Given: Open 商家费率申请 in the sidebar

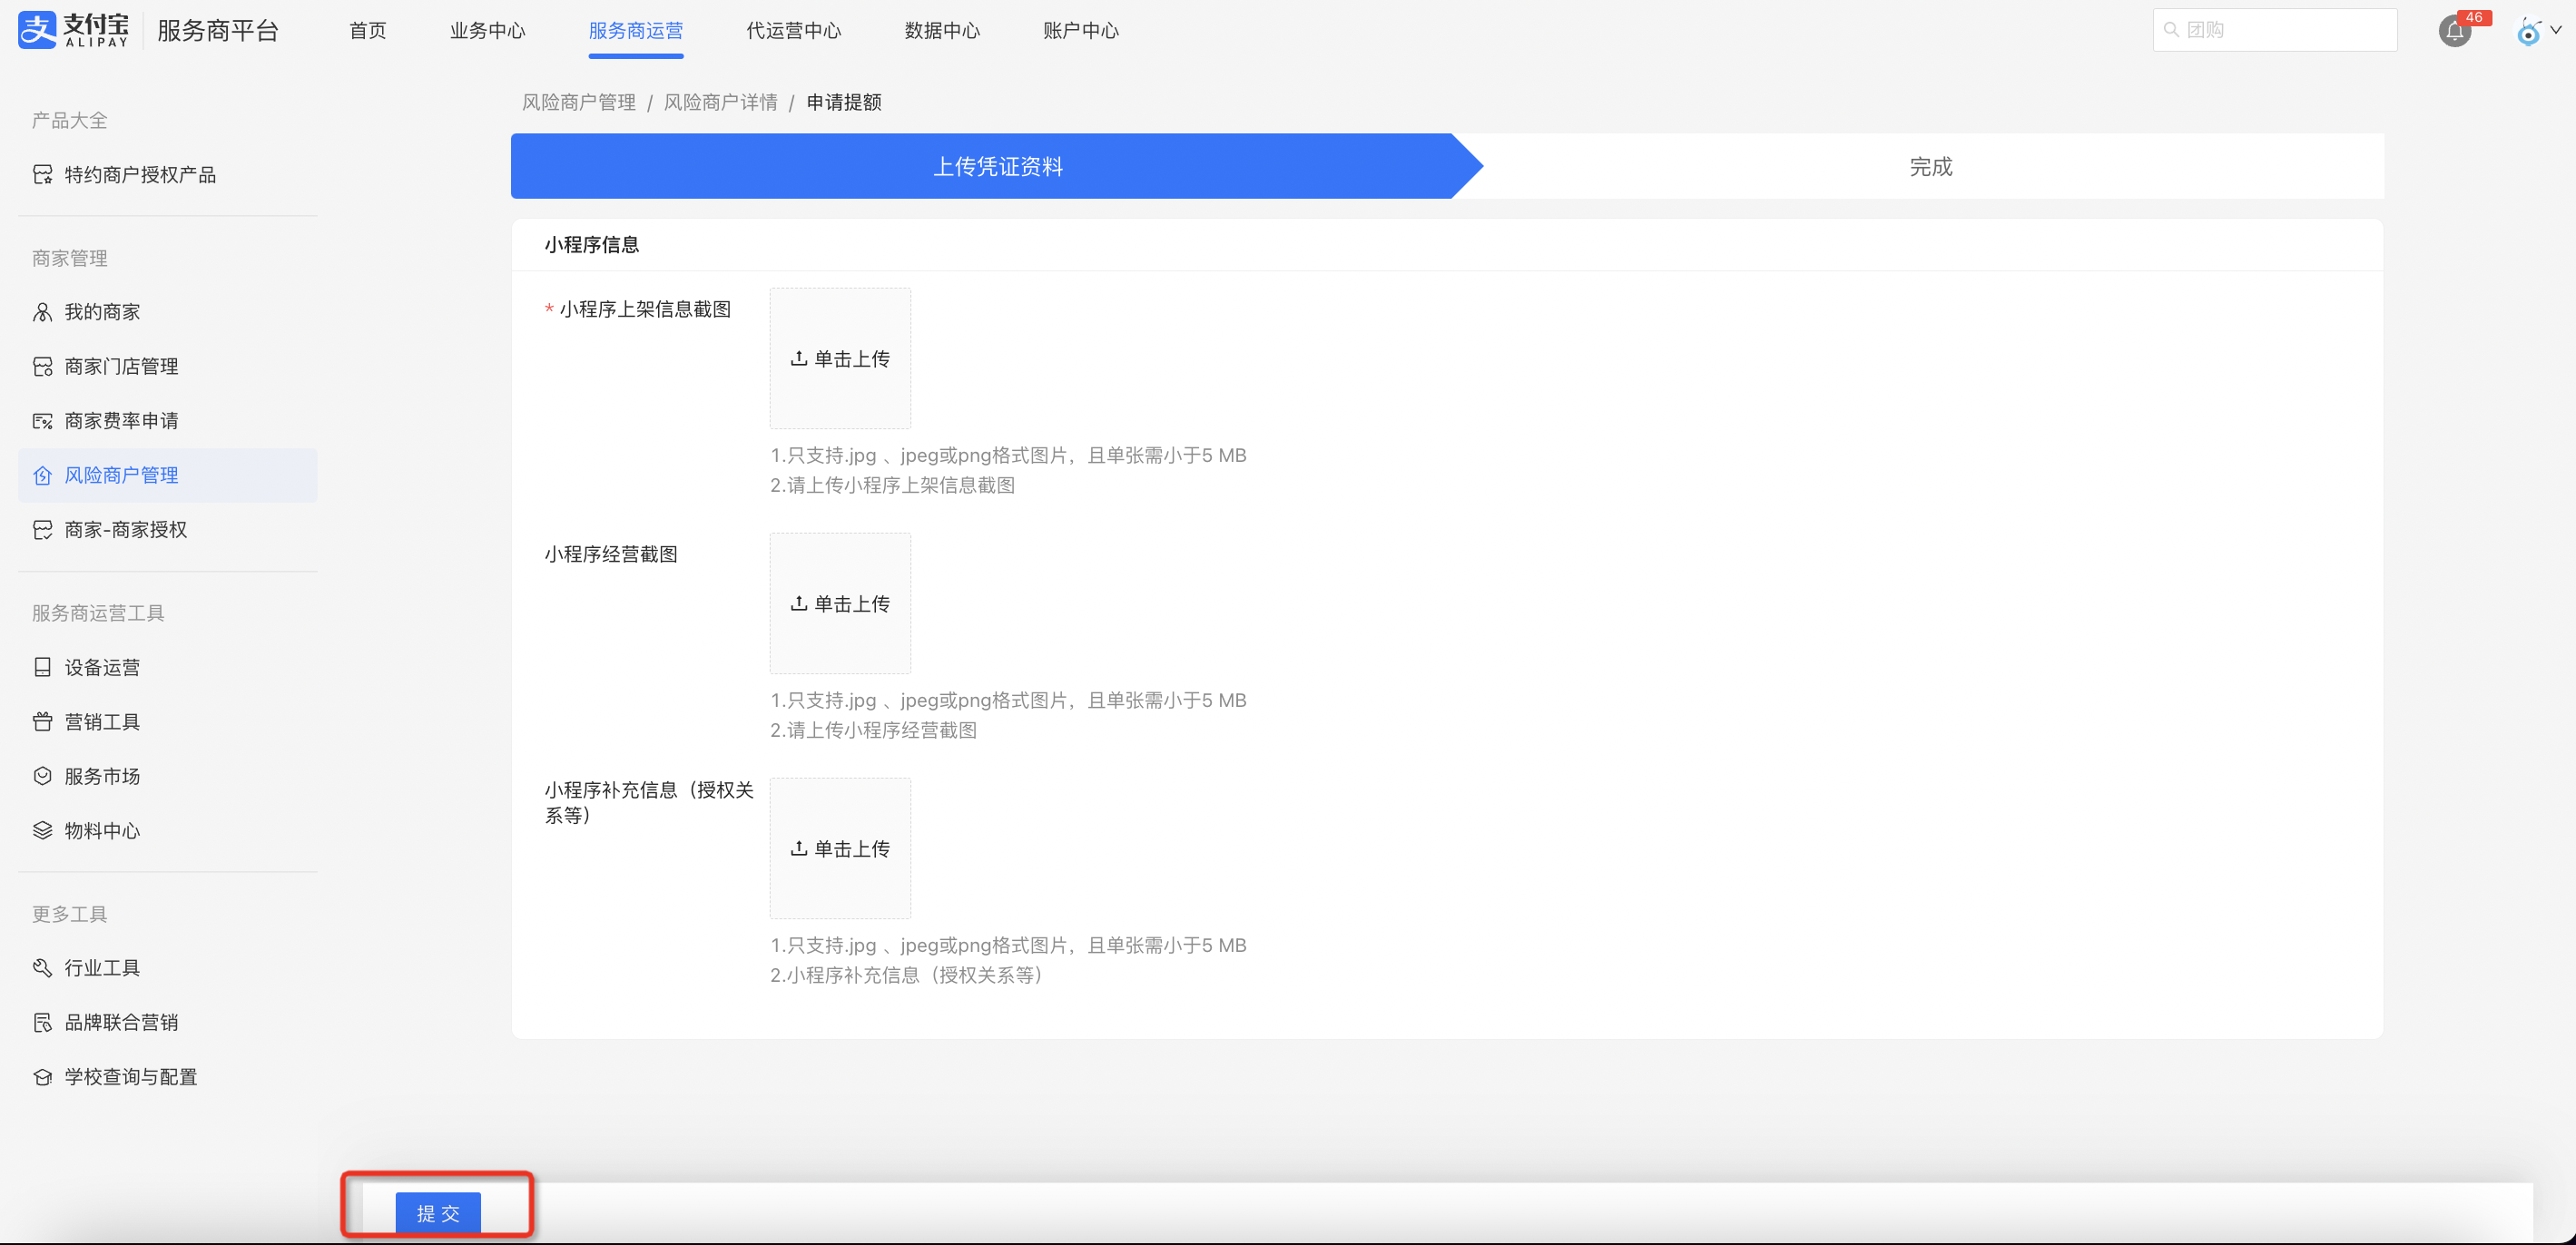Looking at the screenshot, I should [x=121, y=421].
